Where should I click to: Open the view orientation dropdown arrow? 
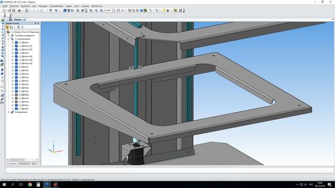(x=126, y=10)
